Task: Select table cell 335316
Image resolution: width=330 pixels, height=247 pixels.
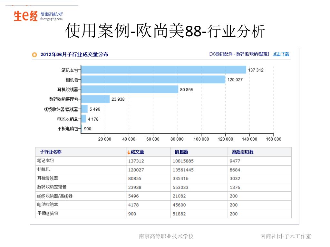Action: (180, 178)
